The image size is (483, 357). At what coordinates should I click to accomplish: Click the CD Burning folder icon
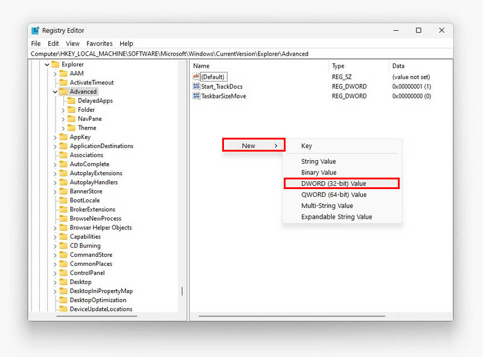click(x=63, y=246)
